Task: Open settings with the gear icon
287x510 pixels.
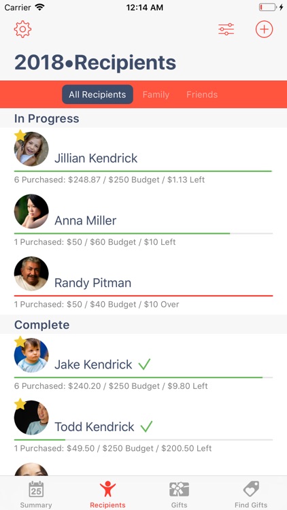Action: point(22,29)
